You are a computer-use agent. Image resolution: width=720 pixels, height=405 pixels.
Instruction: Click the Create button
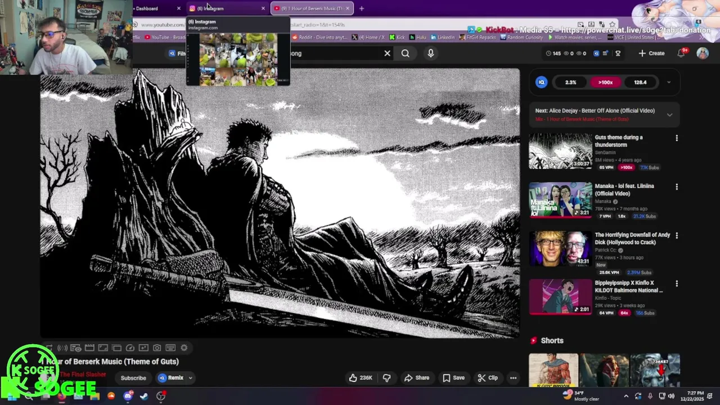click(x=651, y=53)
